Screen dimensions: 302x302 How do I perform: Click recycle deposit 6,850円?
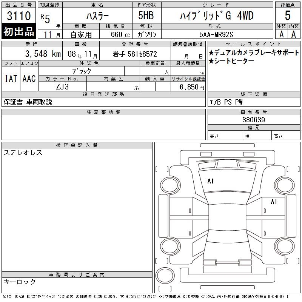(x=192, y=87)
